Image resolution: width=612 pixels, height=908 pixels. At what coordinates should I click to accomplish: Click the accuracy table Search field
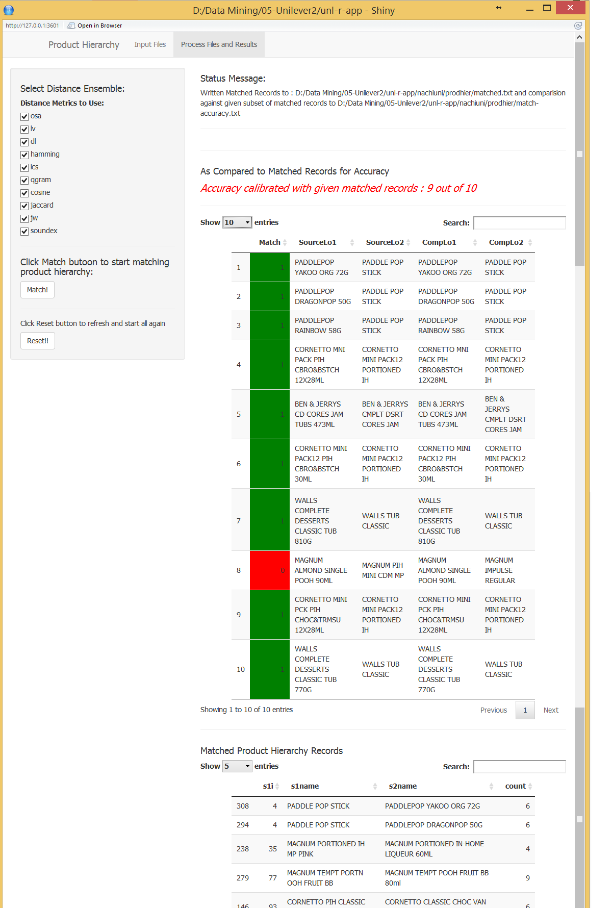pos(520,223)
